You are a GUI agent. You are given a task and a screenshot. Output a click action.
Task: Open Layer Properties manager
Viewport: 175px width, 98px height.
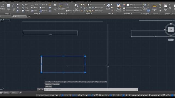tap(76, 8)
